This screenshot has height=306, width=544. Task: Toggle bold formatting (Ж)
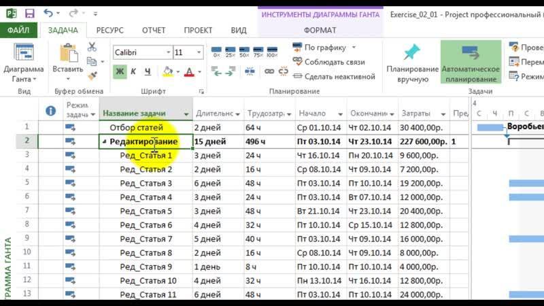tap(120, 71)
